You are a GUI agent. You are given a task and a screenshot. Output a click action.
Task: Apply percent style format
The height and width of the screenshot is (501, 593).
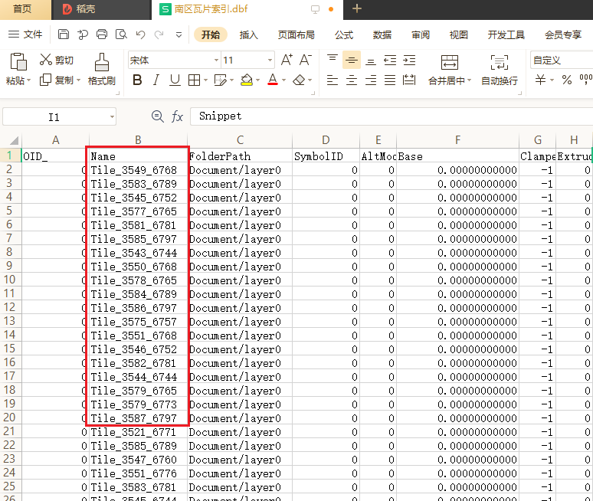pyautogui.click(x=566, y=80)
